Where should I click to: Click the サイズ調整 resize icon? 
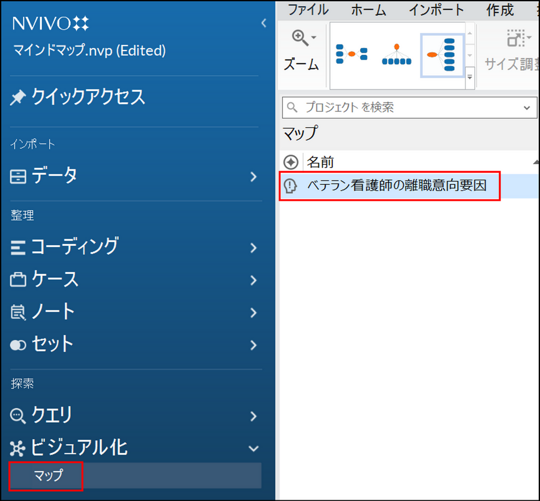click(515, 39)
